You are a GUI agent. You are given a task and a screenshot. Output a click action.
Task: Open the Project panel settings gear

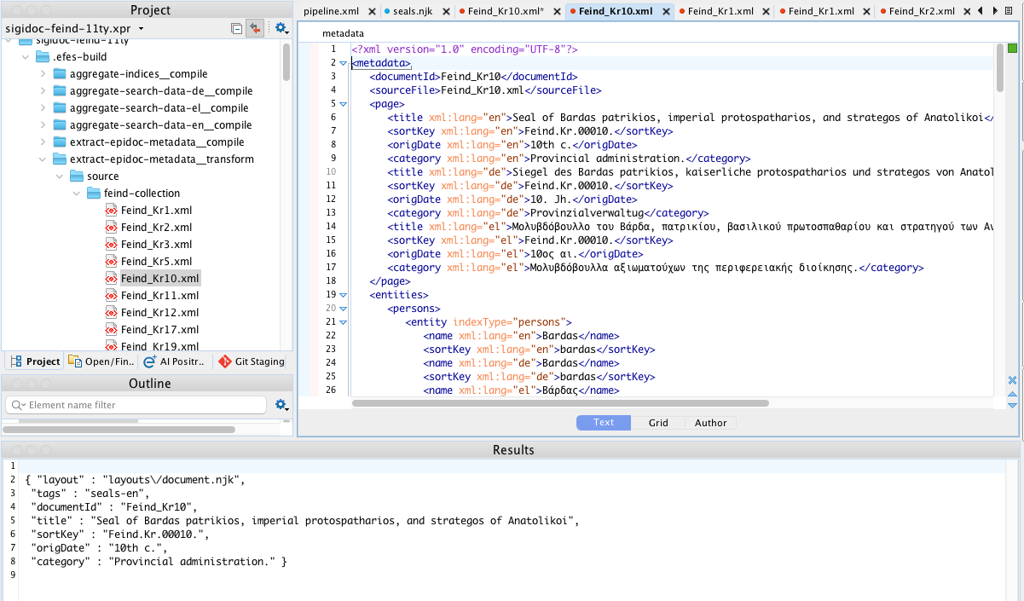pyautogui.click(x=281, y=27)
